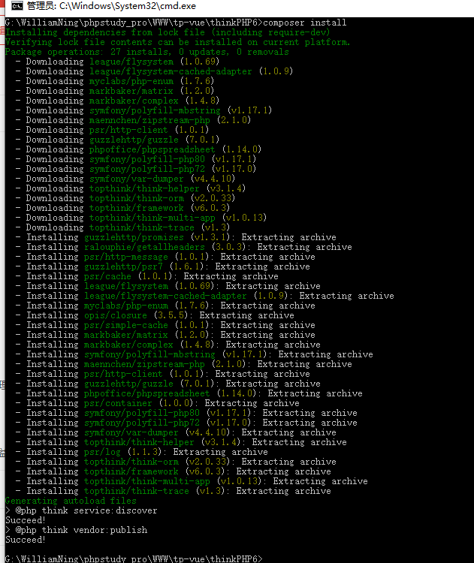Click the 'Installing league/flysystem-cached-adapter' line
The width and height of the screenshot is (474, 563).
tap(204, 296)
